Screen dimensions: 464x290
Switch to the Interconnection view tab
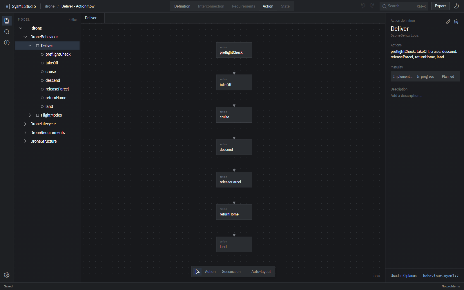coord(211,6)
